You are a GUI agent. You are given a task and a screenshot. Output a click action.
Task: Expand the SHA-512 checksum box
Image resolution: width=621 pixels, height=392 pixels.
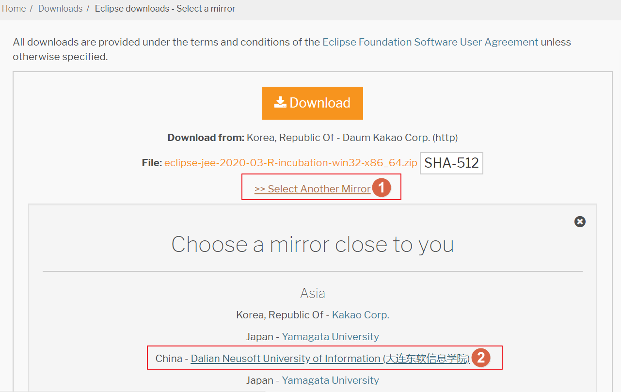click(x=451, y=163)
